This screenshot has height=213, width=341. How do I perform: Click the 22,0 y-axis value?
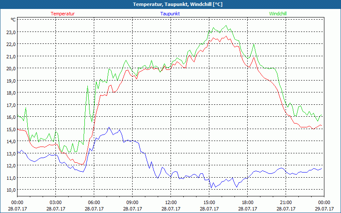tap(11, 44)
